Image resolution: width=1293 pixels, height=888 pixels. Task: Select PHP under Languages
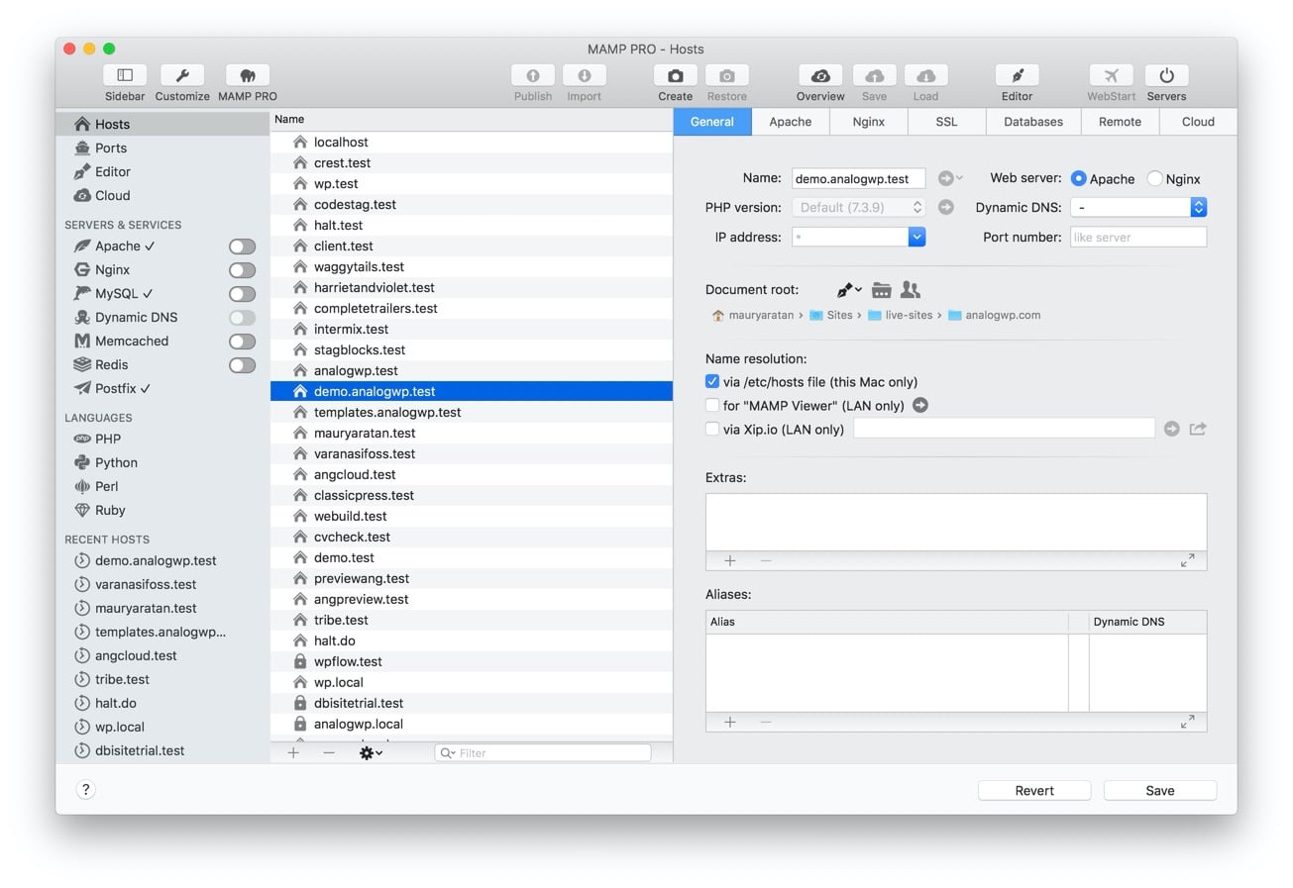tap(108, 439)
